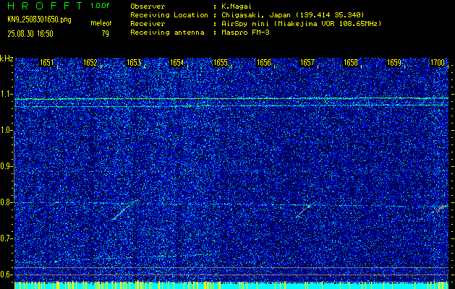The width and height of the screenshot is (455, 289).
Task: Click the 1653 time marker
Action: pos(134,63)
